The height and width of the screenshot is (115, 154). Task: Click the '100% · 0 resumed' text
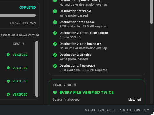click(x=23, y=23)
